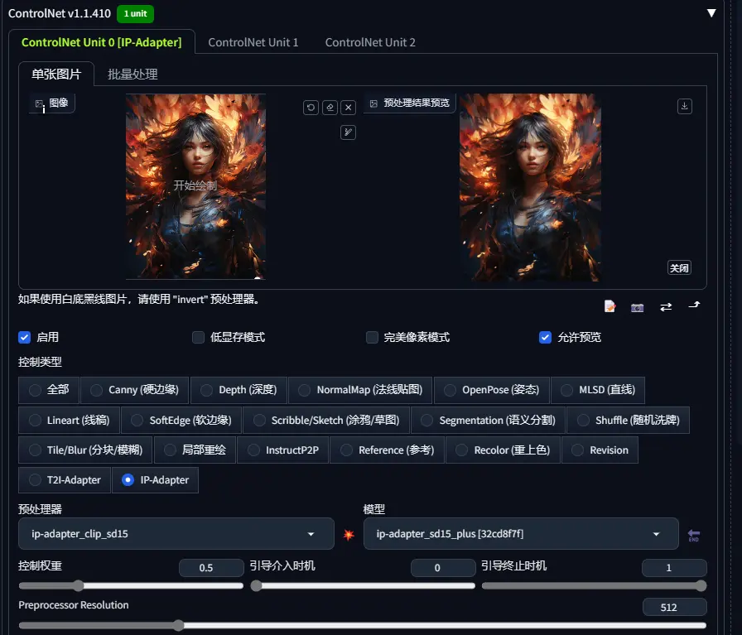
Task: Click the 关闭 button on preview
Action: pyautogui.click(x=679, y=267)
